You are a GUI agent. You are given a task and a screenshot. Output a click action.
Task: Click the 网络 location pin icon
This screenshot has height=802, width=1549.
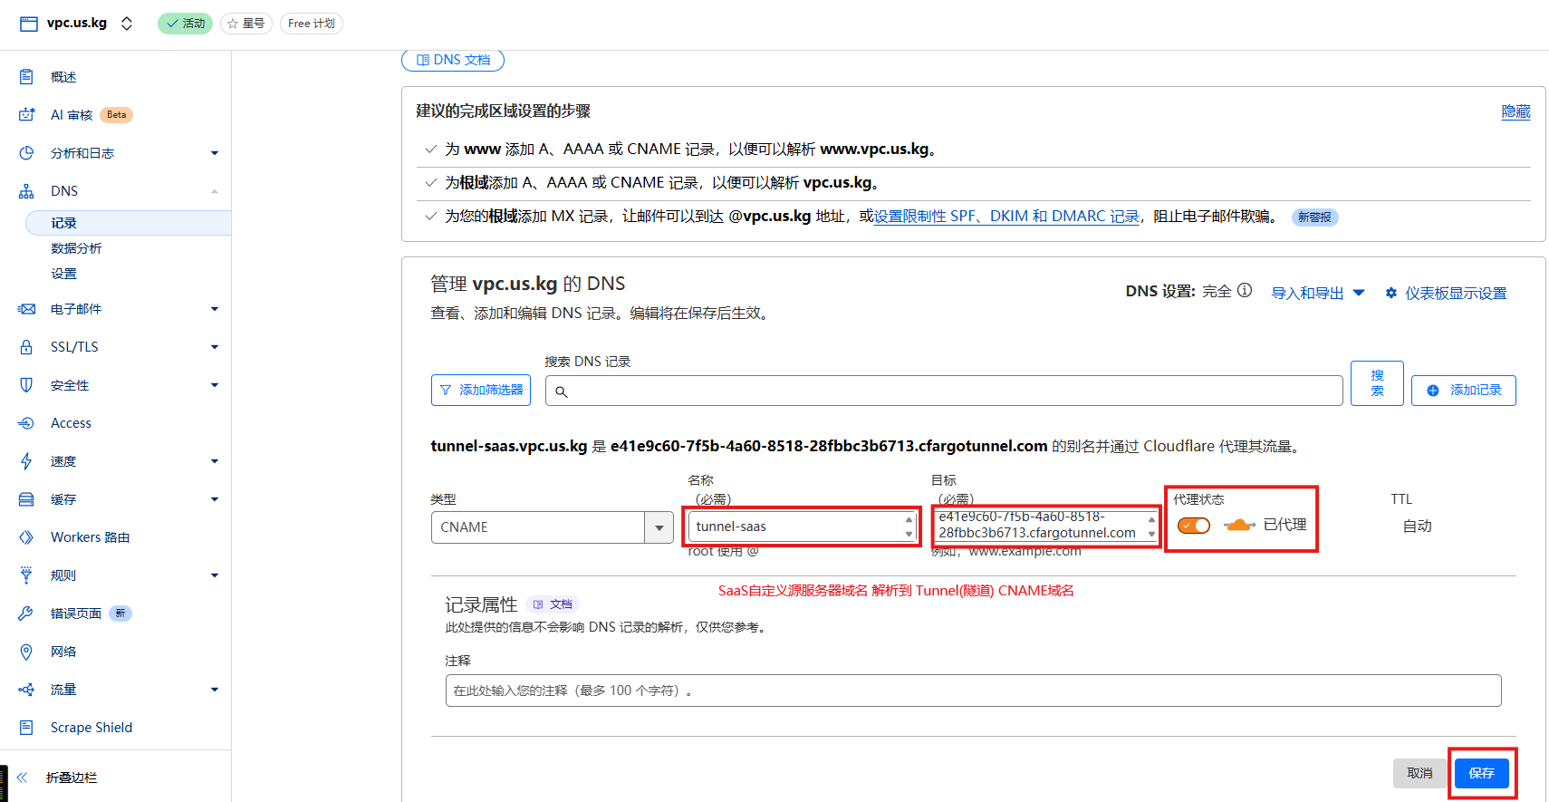pyautogui.click(x=26, y=652)
